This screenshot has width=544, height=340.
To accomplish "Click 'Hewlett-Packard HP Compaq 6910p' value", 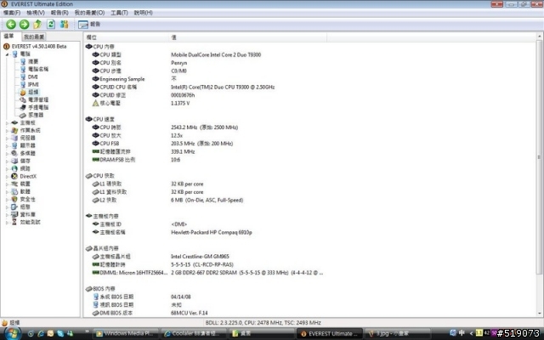I will pos(212,232).
